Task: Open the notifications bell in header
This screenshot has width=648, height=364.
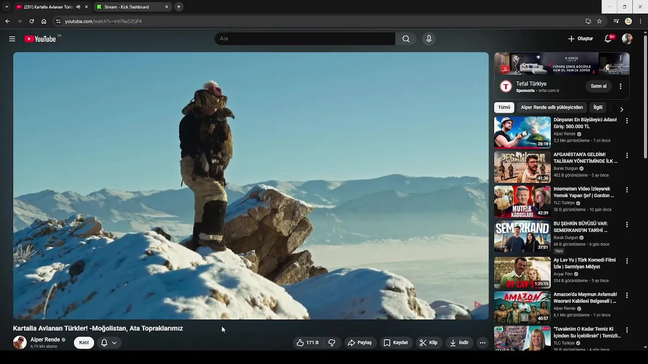Action: (x=609, y=39)
